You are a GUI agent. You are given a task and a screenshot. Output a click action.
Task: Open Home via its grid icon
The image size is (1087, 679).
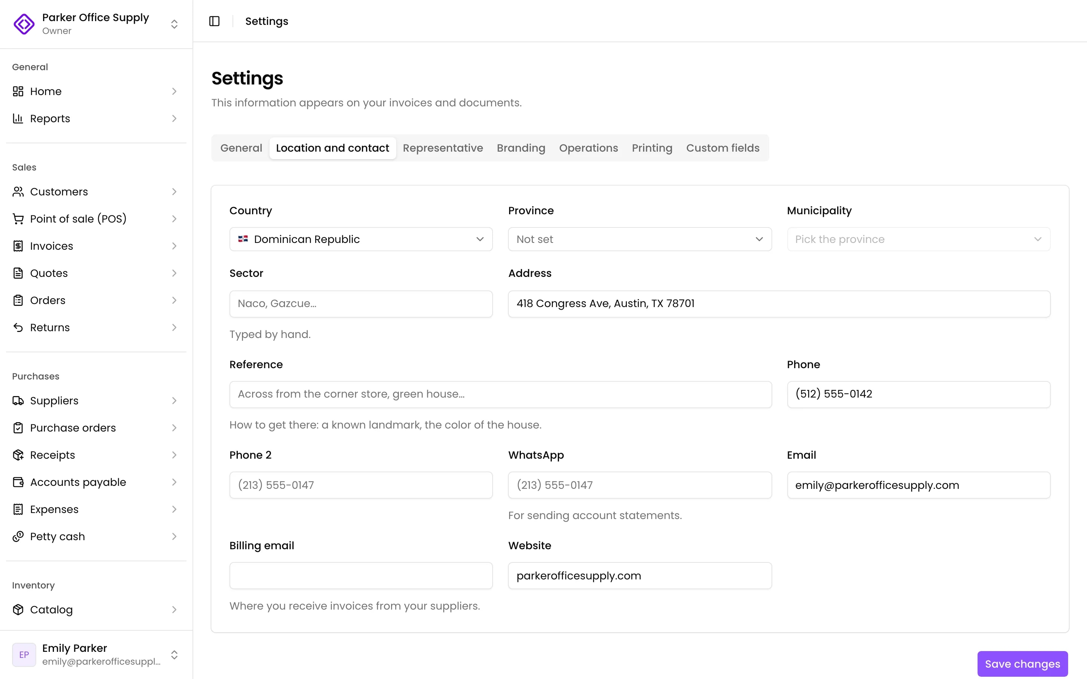18,91
